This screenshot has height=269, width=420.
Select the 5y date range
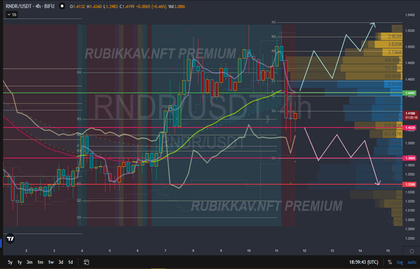pos(10,262)
